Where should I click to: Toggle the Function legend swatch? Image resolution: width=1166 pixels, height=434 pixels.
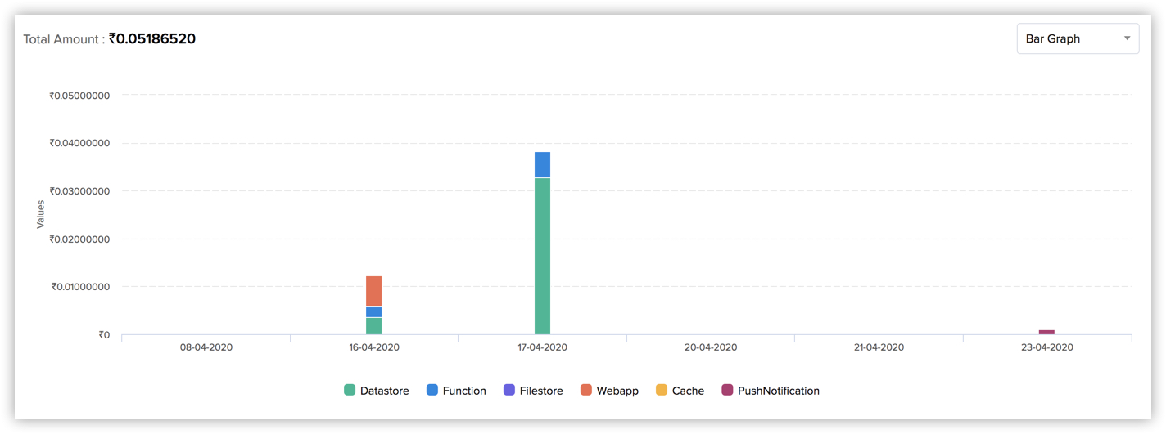[x=432, y=391]
